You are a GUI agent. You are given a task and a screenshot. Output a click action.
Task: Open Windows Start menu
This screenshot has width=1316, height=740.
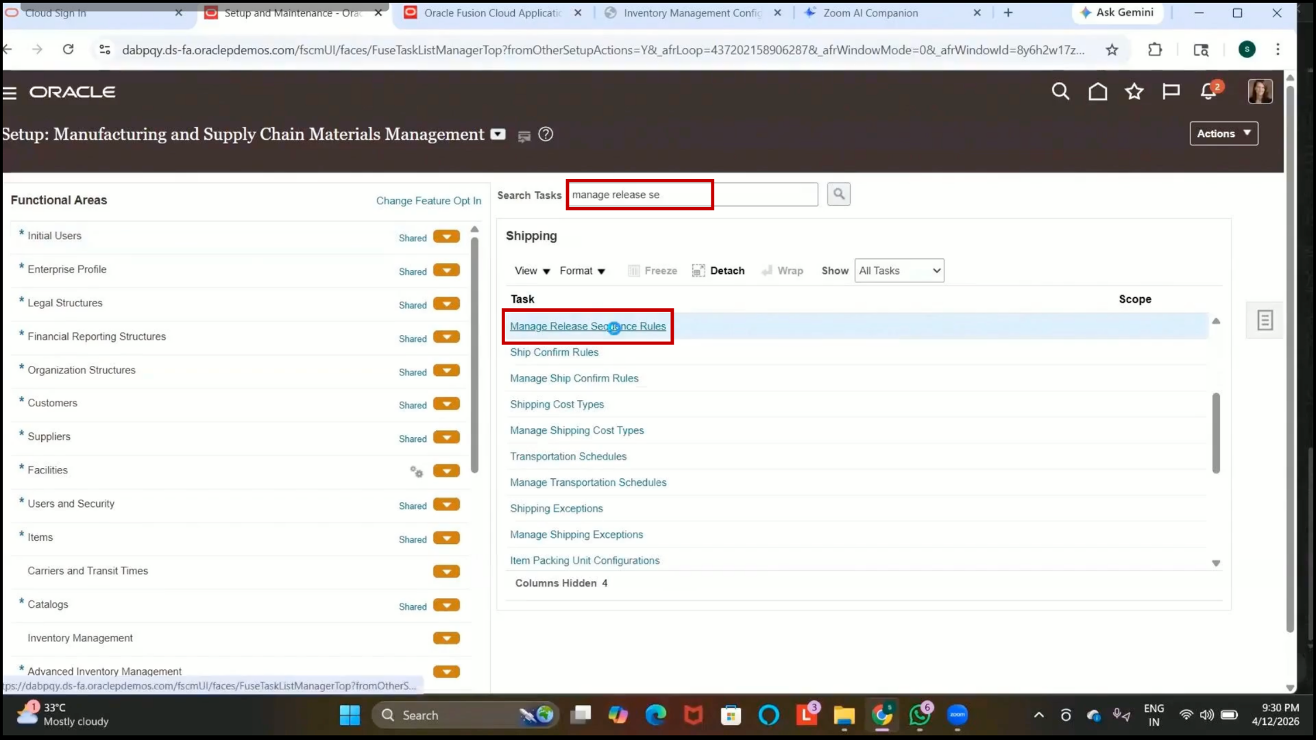tap(350, 715)
